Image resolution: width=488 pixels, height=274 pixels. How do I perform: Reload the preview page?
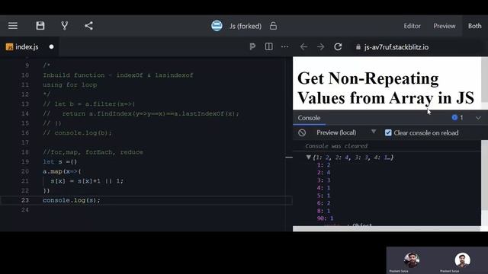(x=338, y=47)
